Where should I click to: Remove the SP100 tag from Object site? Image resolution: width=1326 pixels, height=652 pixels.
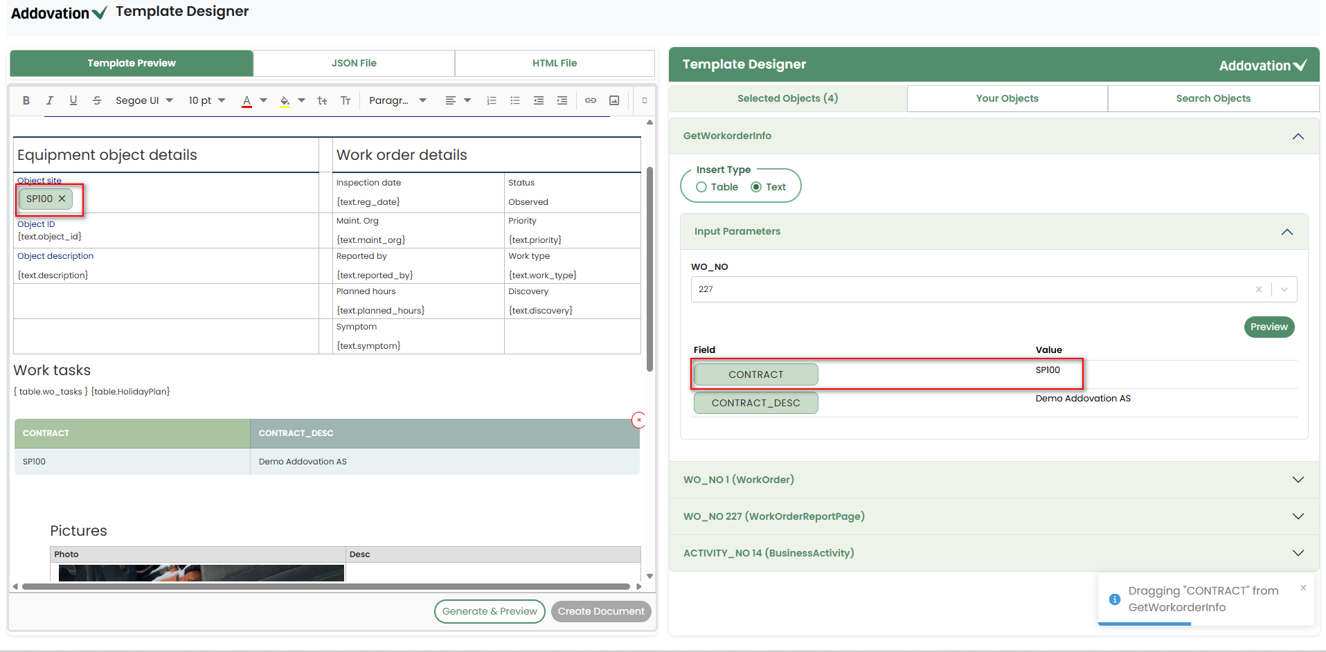pyautogui.click(x=62, y=199)
